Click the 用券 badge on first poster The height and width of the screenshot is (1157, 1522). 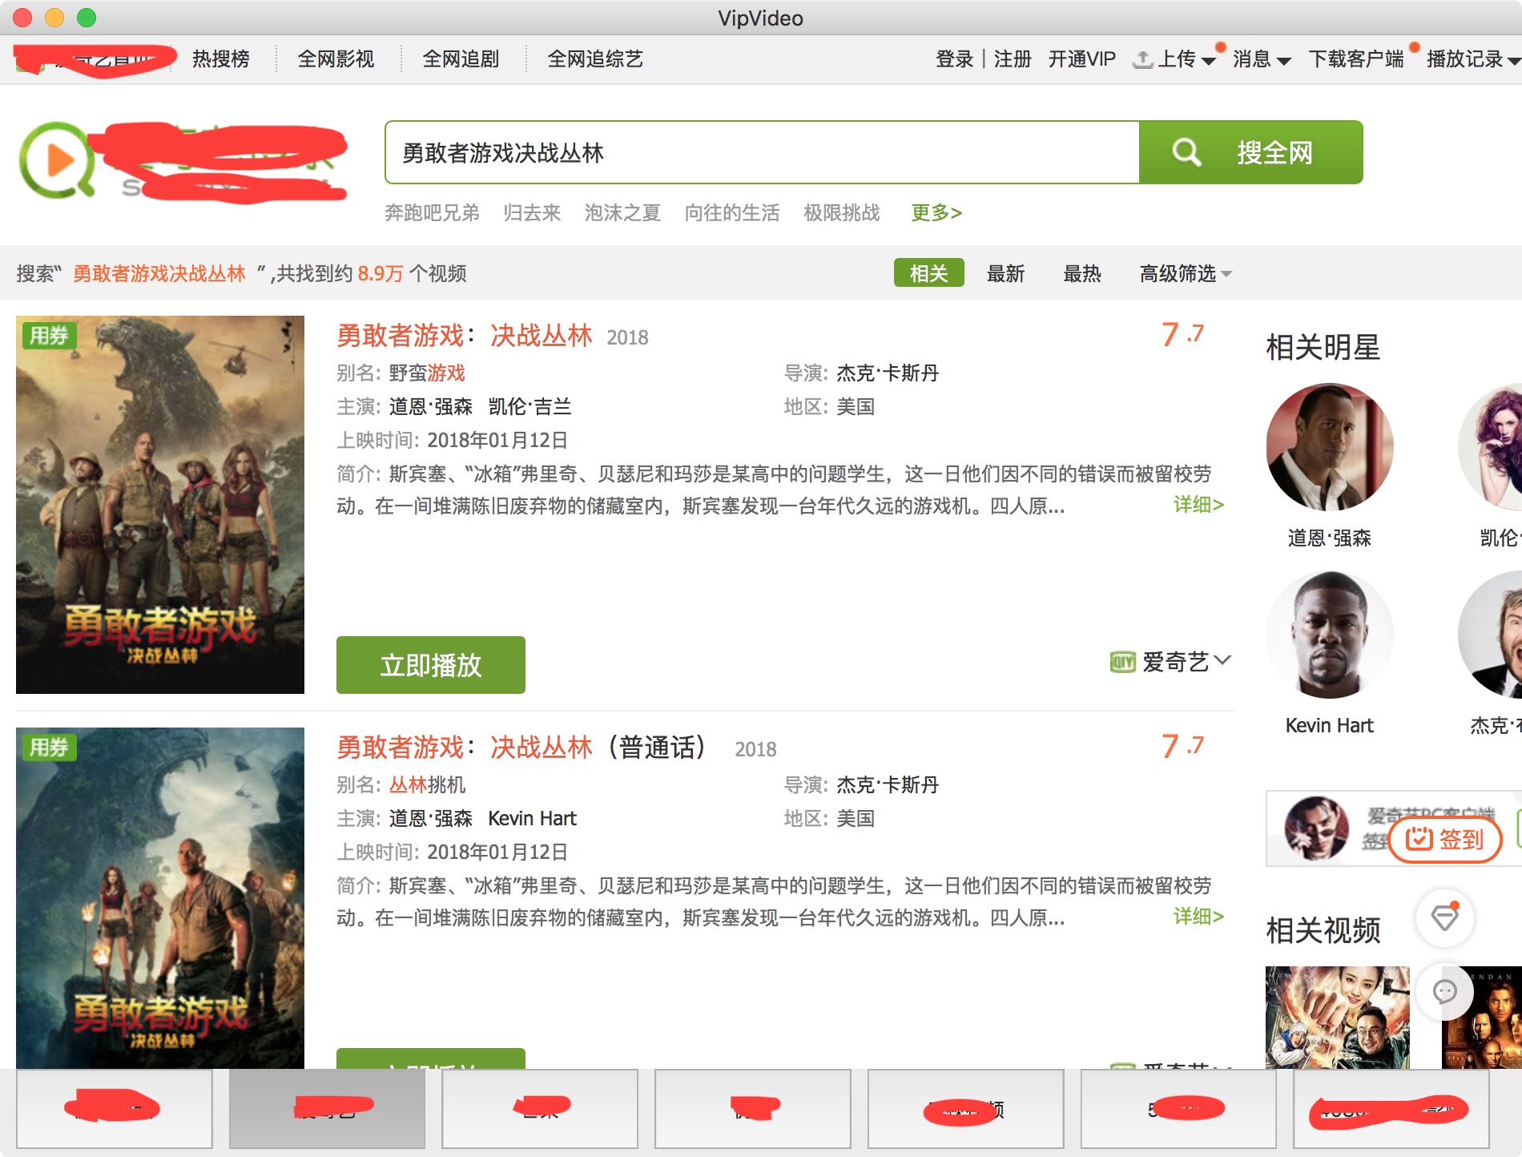point(49,336)
